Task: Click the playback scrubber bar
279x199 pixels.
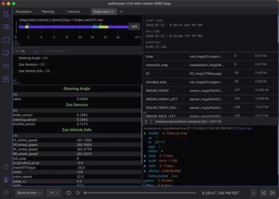Action: click(x=139, y=192)
